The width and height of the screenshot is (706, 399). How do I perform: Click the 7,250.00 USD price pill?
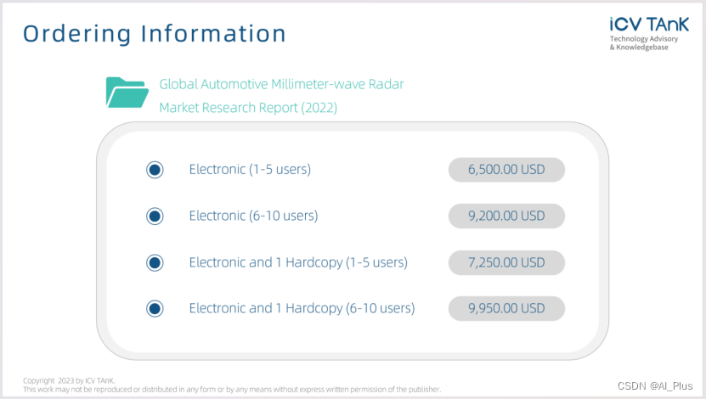pyautogui.click(x=506, y=262)
